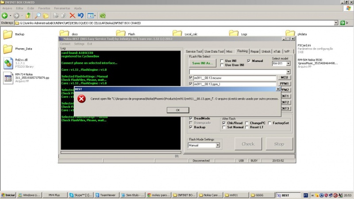Select the Backup folder icon
Viewport: 354px width, 199px height.
pyautogui.click(x=8, y=34)
